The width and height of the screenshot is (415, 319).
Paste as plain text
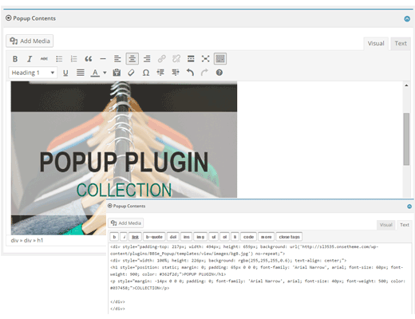point(117,73)
